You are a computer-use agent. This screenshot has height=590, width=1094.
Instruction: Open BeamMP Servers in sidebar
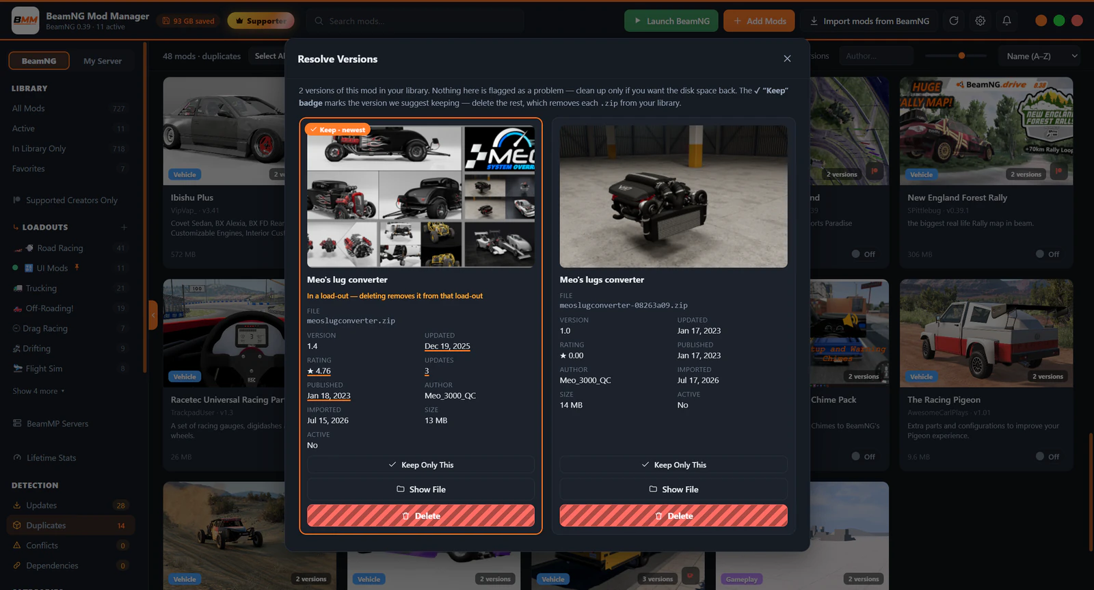coord(57,424)
